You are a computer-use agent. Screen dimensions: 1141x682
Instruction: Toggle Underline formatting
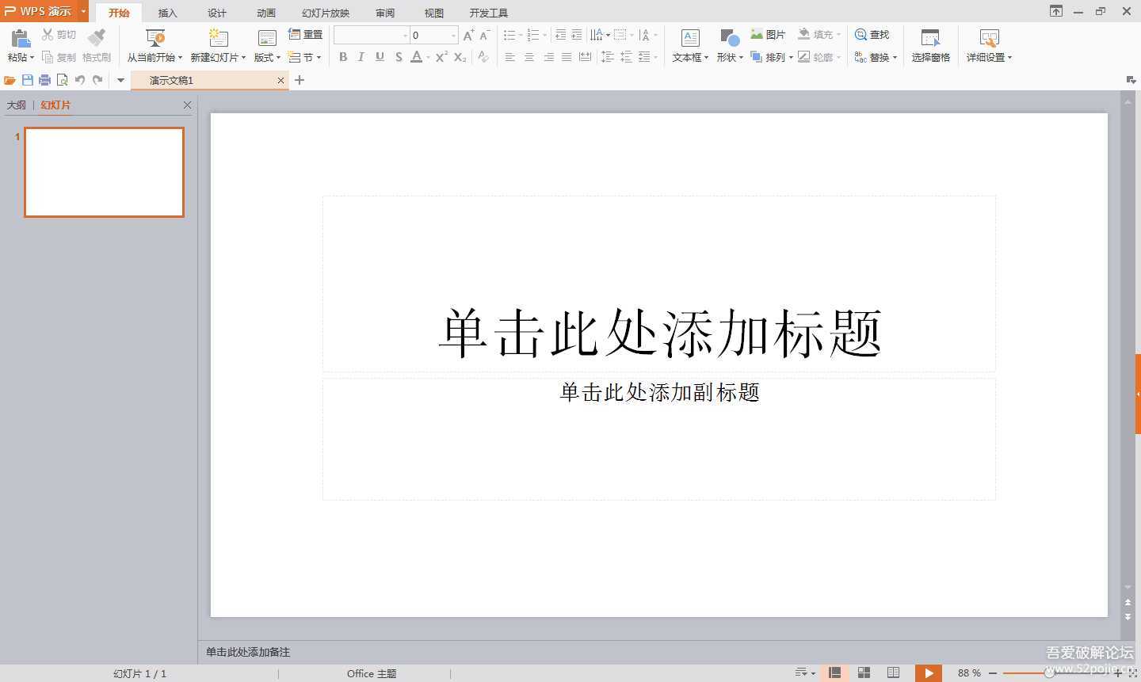pos(380,57)
